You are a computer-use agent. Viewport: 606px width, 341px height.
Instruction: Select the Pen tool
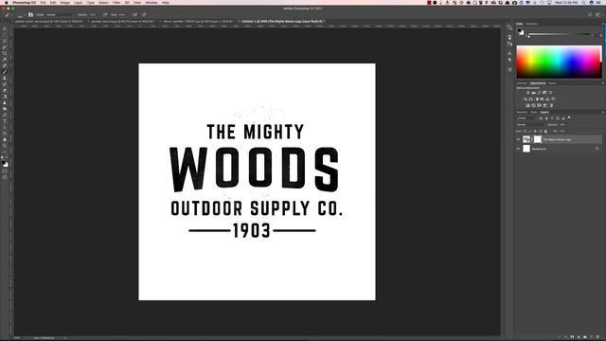click(5, 116)
